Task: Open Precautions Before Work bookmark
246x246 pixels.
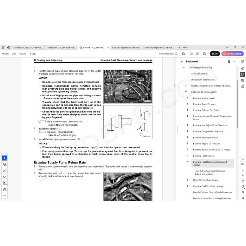Action: (203, 80)
